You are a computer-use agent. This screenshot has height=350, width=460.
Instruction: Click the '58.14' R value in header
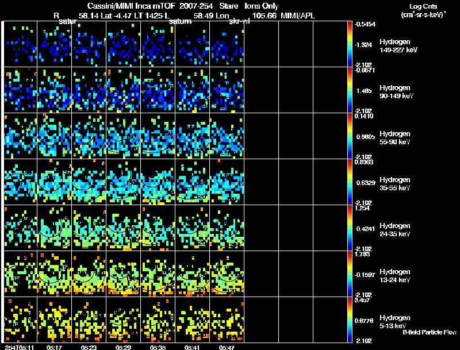coord(89,16)
